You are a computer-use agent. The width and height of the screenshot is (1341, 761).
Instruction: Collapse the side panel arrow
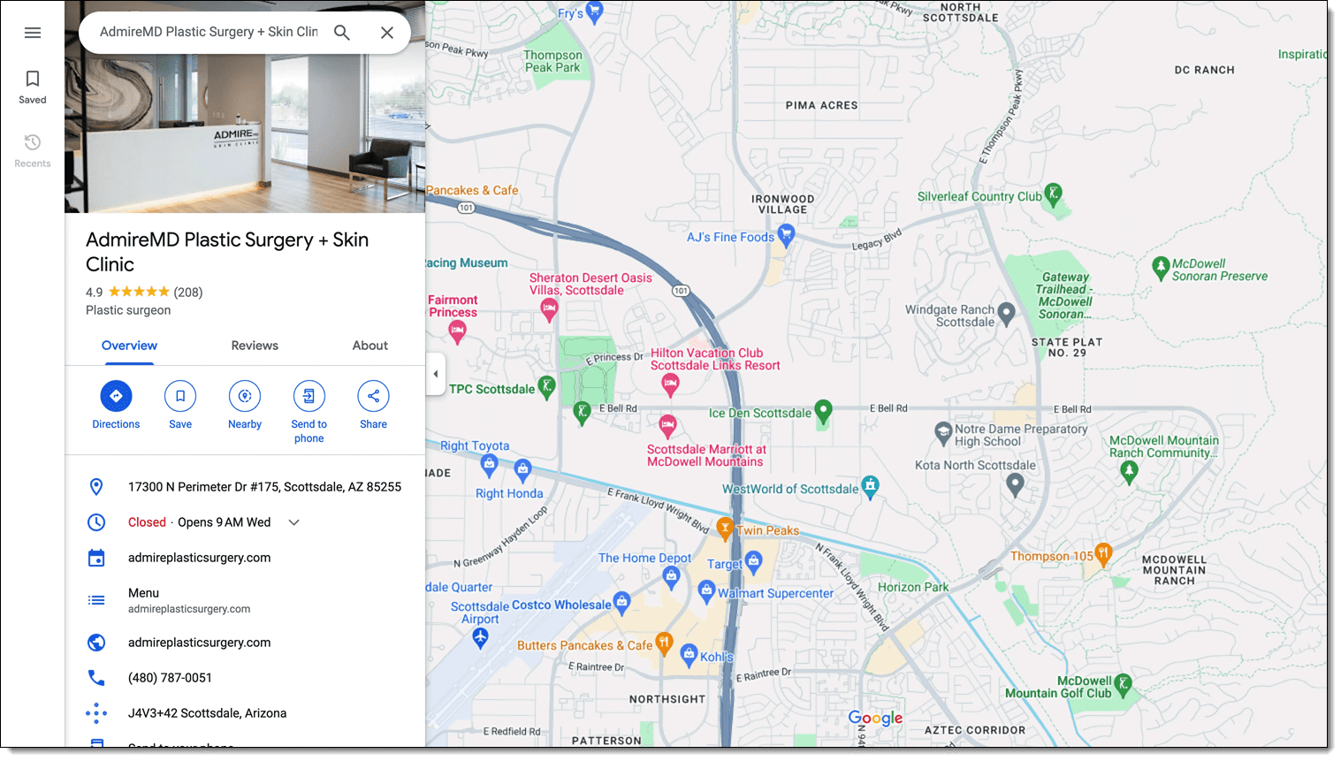pos(435,374)
